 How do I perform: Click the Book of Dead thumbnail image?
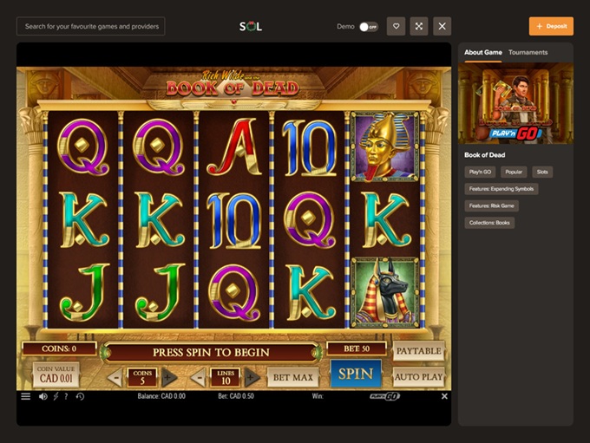click(515, 103)
